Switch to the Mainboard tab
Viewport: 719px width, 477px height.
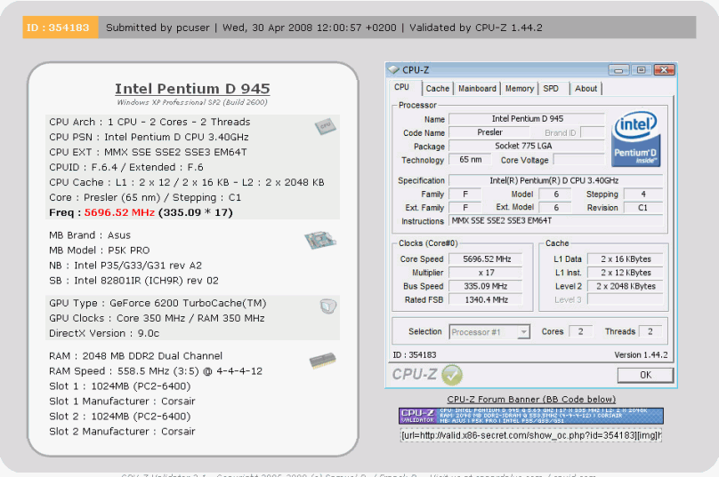point(477,88)
